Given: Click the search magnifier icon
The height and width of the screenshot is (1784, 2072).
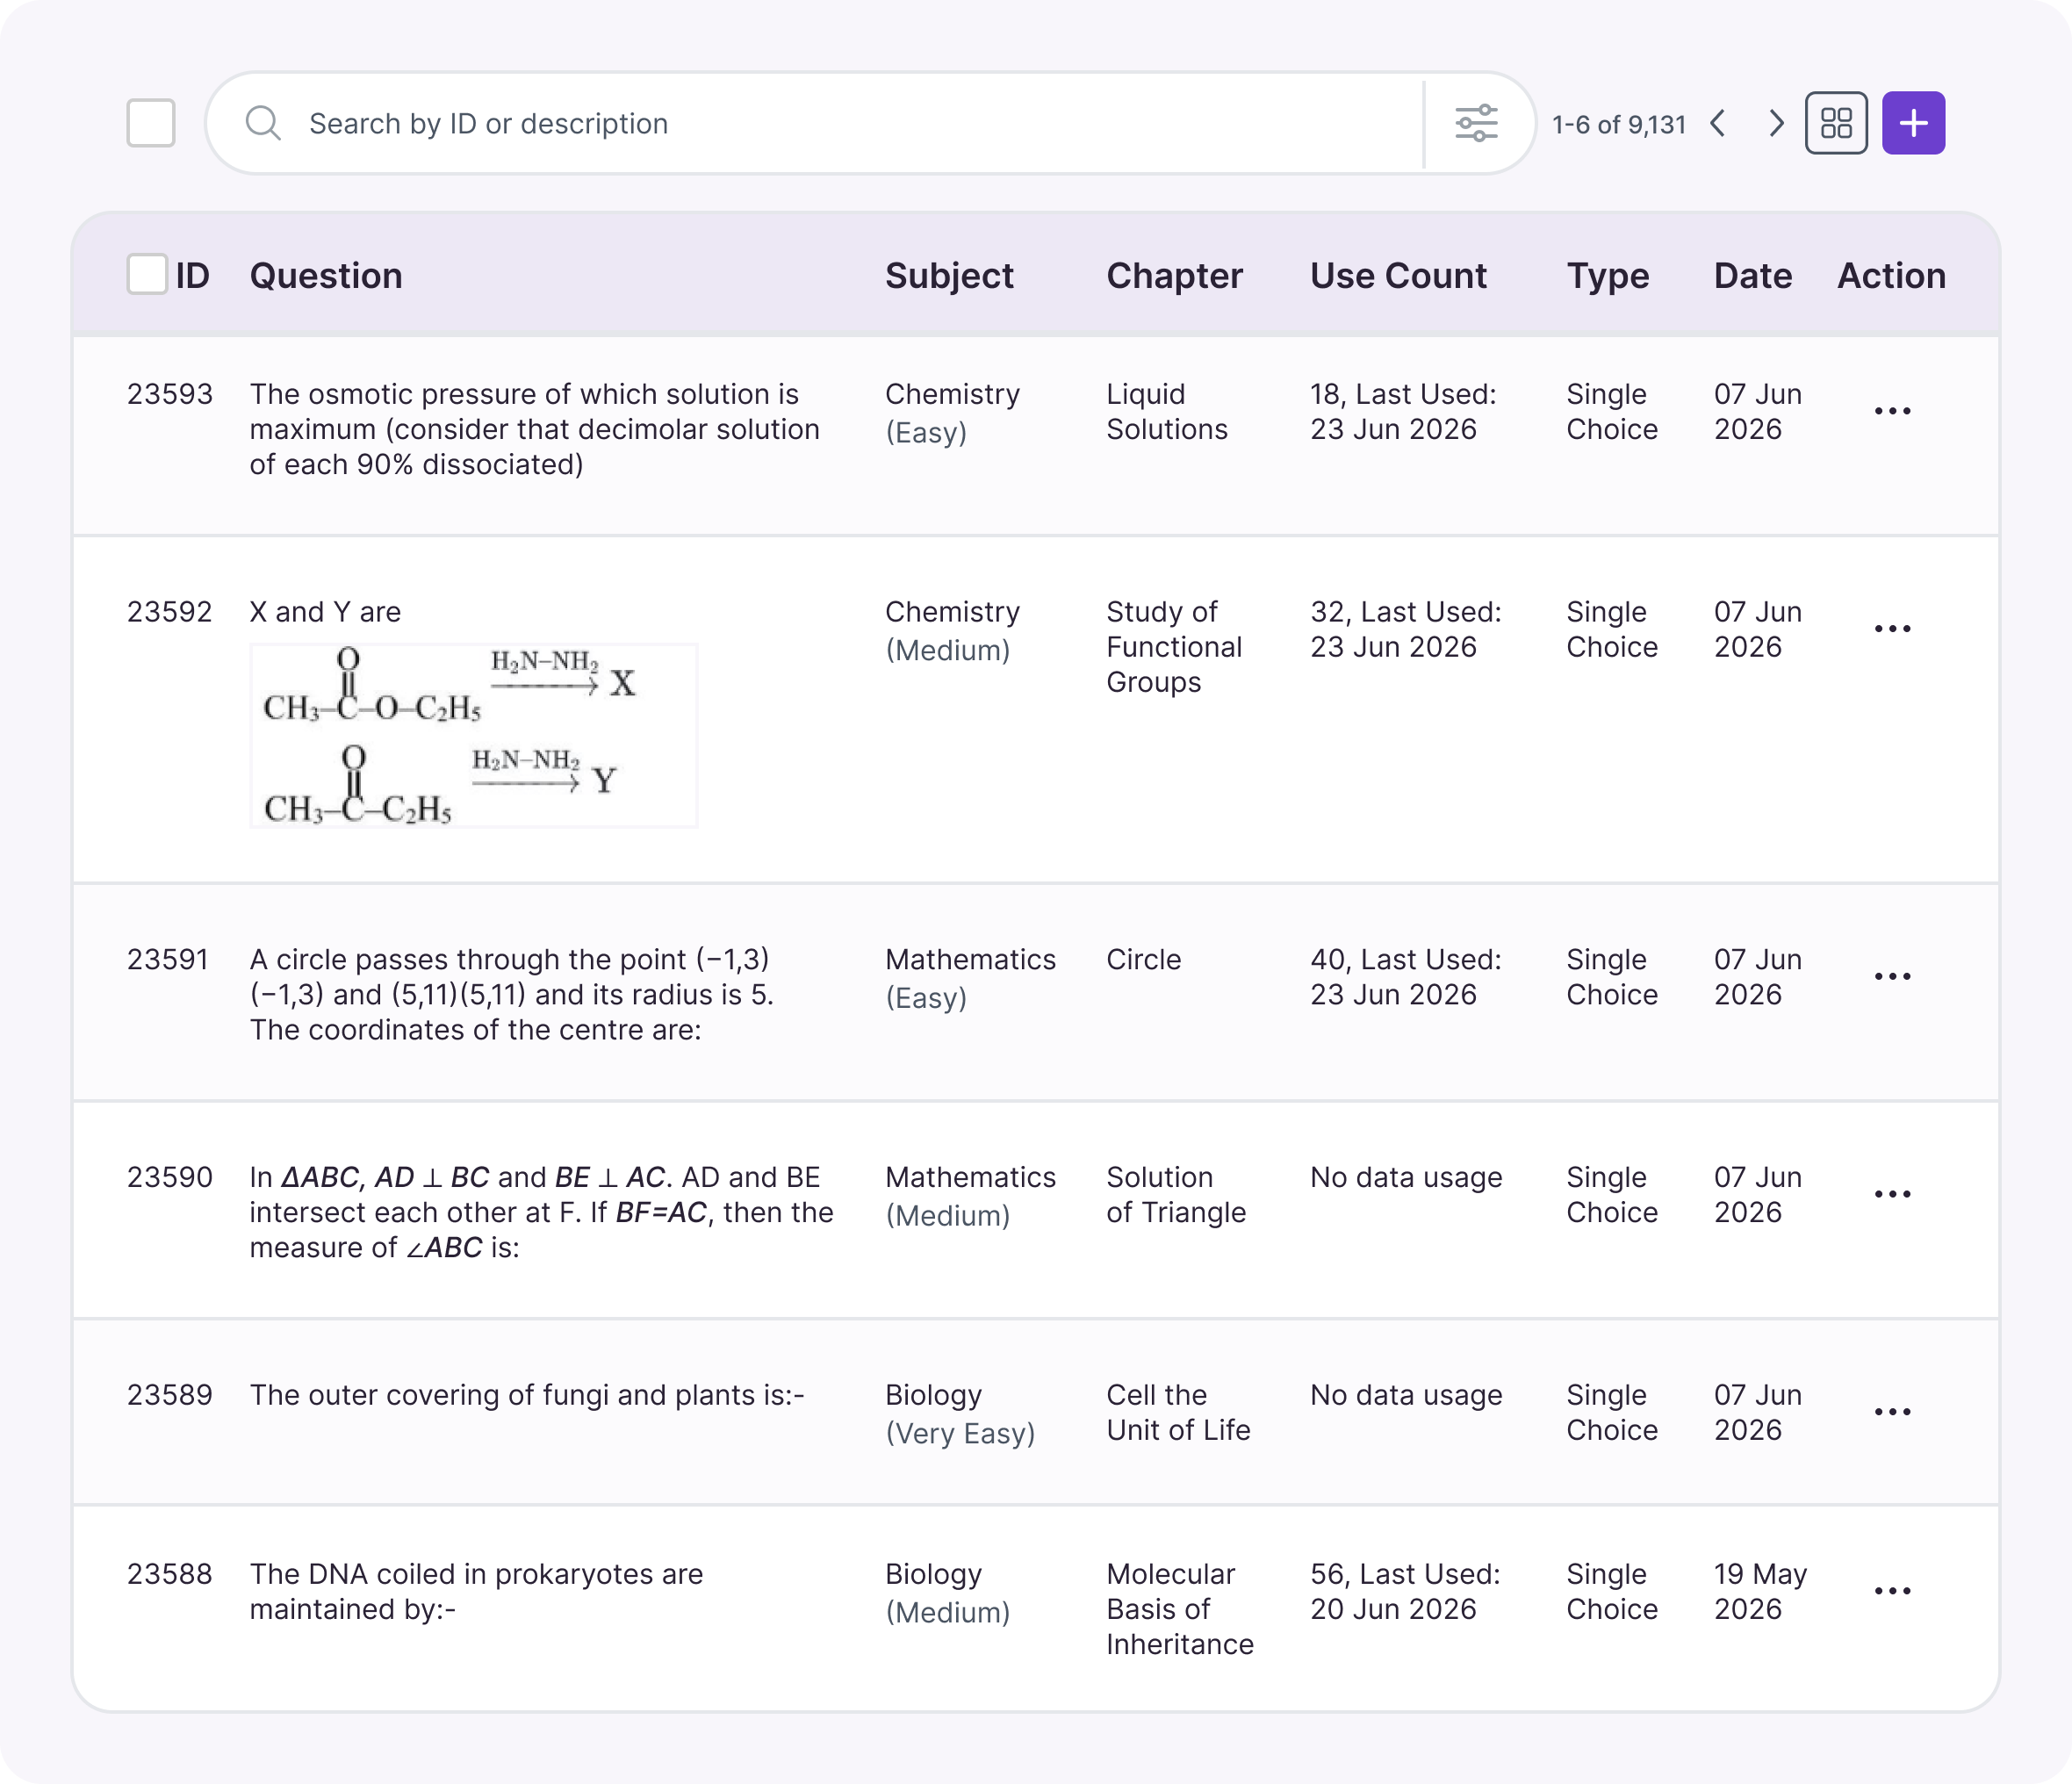Looking at the screenshot, I should [x=263, y=123].
